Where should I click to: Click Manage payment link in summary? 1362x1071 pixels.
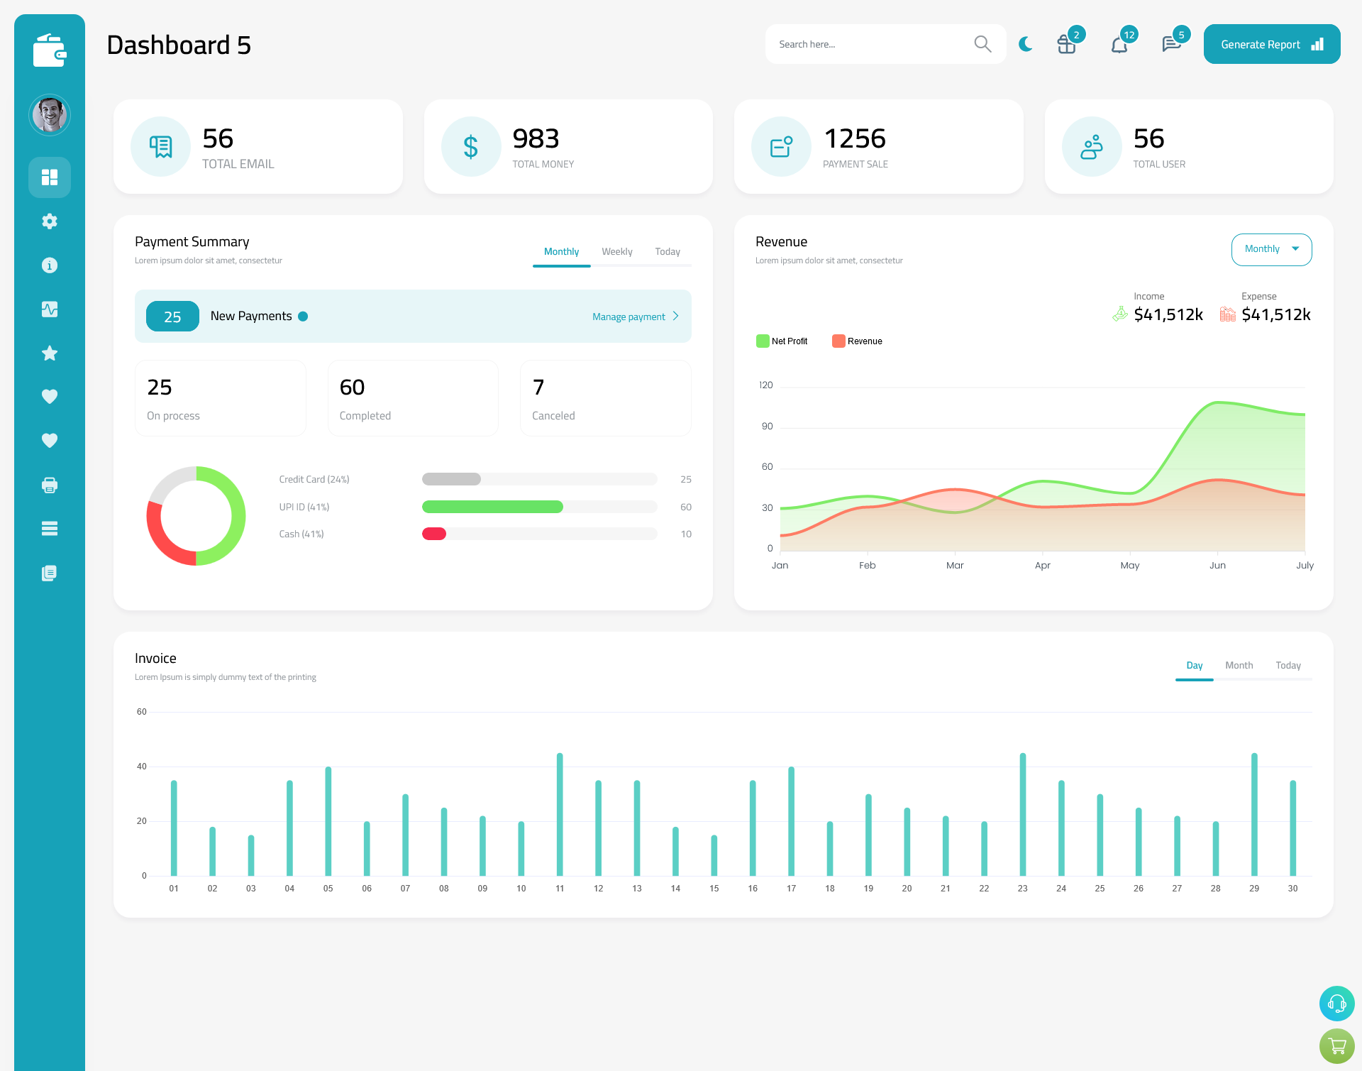(x=629, y=317)
